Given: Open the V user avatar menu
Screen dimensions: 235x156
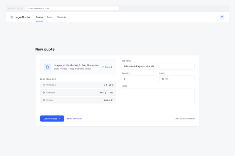Looking at the screenshot, I should [222, 17].
